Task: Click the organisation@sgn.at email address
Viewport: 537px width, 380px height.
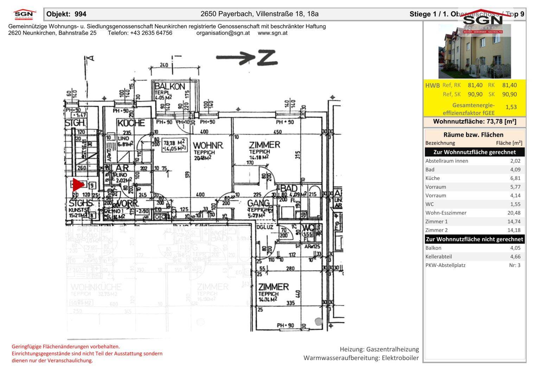Action: pos(223,33)
